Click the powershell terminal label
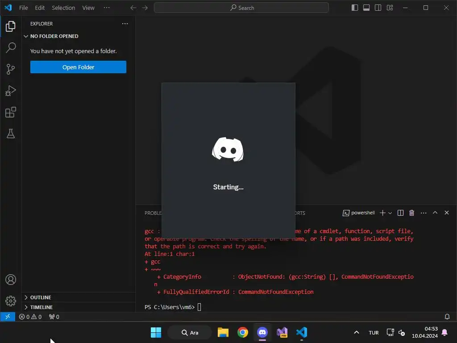 (x=359, y=213)
